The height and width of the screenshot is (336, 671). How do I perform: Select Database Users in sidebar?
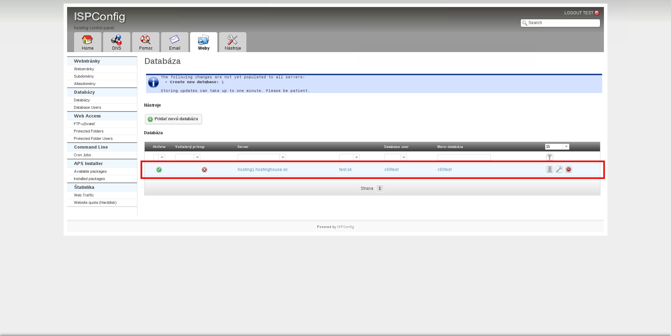click(x=87, y=107)
